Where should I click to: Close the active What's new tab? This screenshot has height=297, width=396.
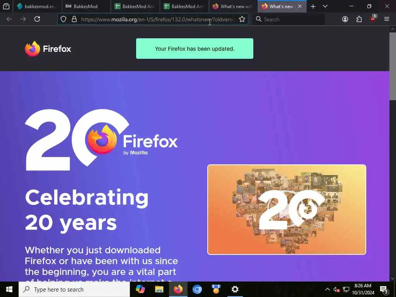click(x=300, y=6)
